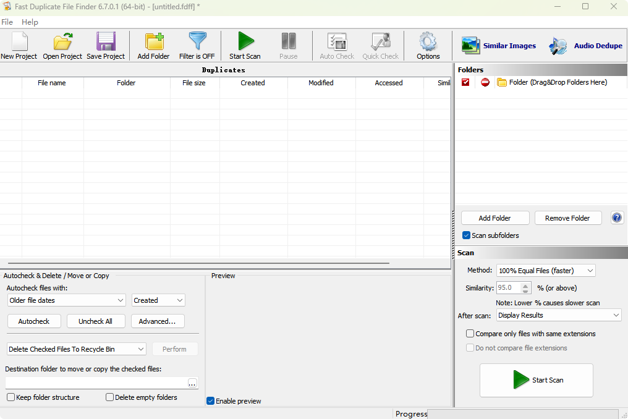Click the Autocheck button
Screen dimensions: 628x419
(x=34, y=321)
